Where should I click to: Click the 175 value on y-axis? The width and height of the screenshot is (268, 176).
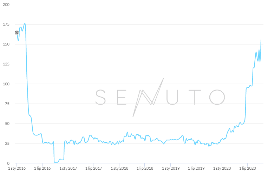(6, 24)
